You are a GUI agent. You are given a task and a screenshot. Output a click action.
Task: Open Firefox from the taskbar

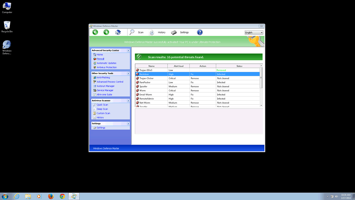click(51, 196)
